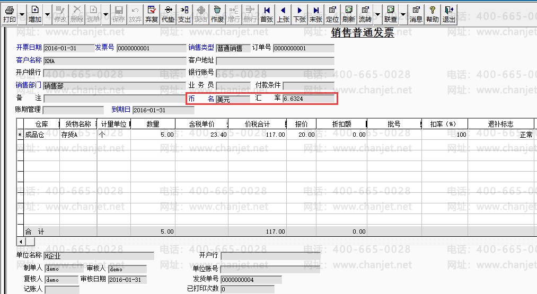Click the 审核日期 field 2016-01-31
The width and height of the screenshot is (537, 294).
pos(127,280)
